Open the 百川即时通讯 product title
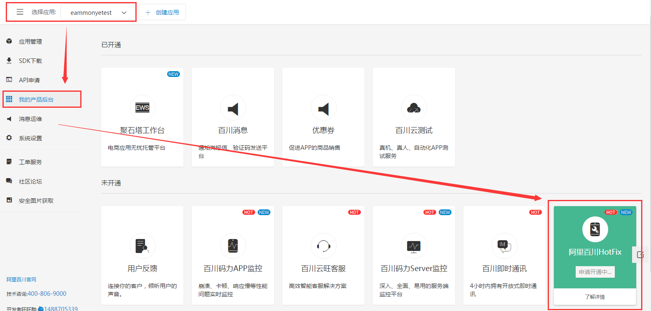The width and height of the screenshot is (651, 311). [505, 269]
